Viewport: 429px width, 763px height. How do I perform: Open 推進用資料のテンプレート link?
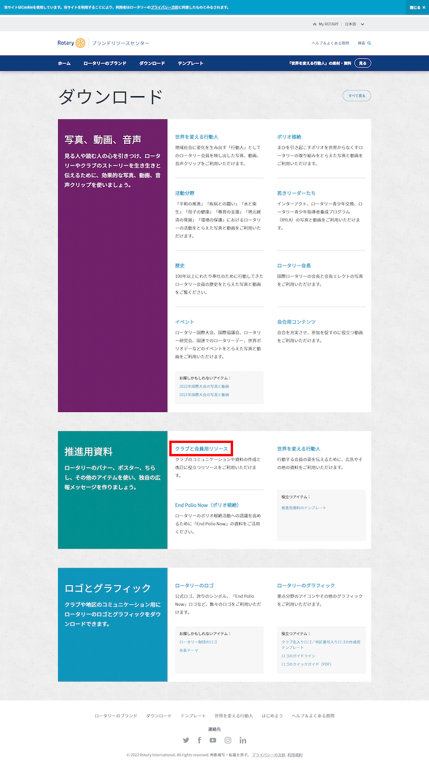pyautogui.click(x=304, y=508)
